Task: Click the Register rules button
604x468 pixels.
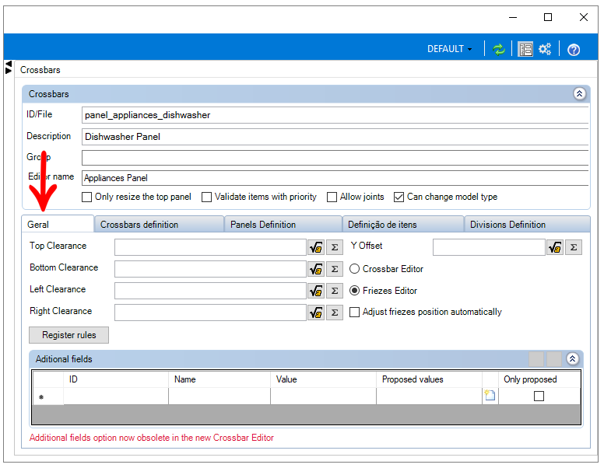Action: (69, 335)
